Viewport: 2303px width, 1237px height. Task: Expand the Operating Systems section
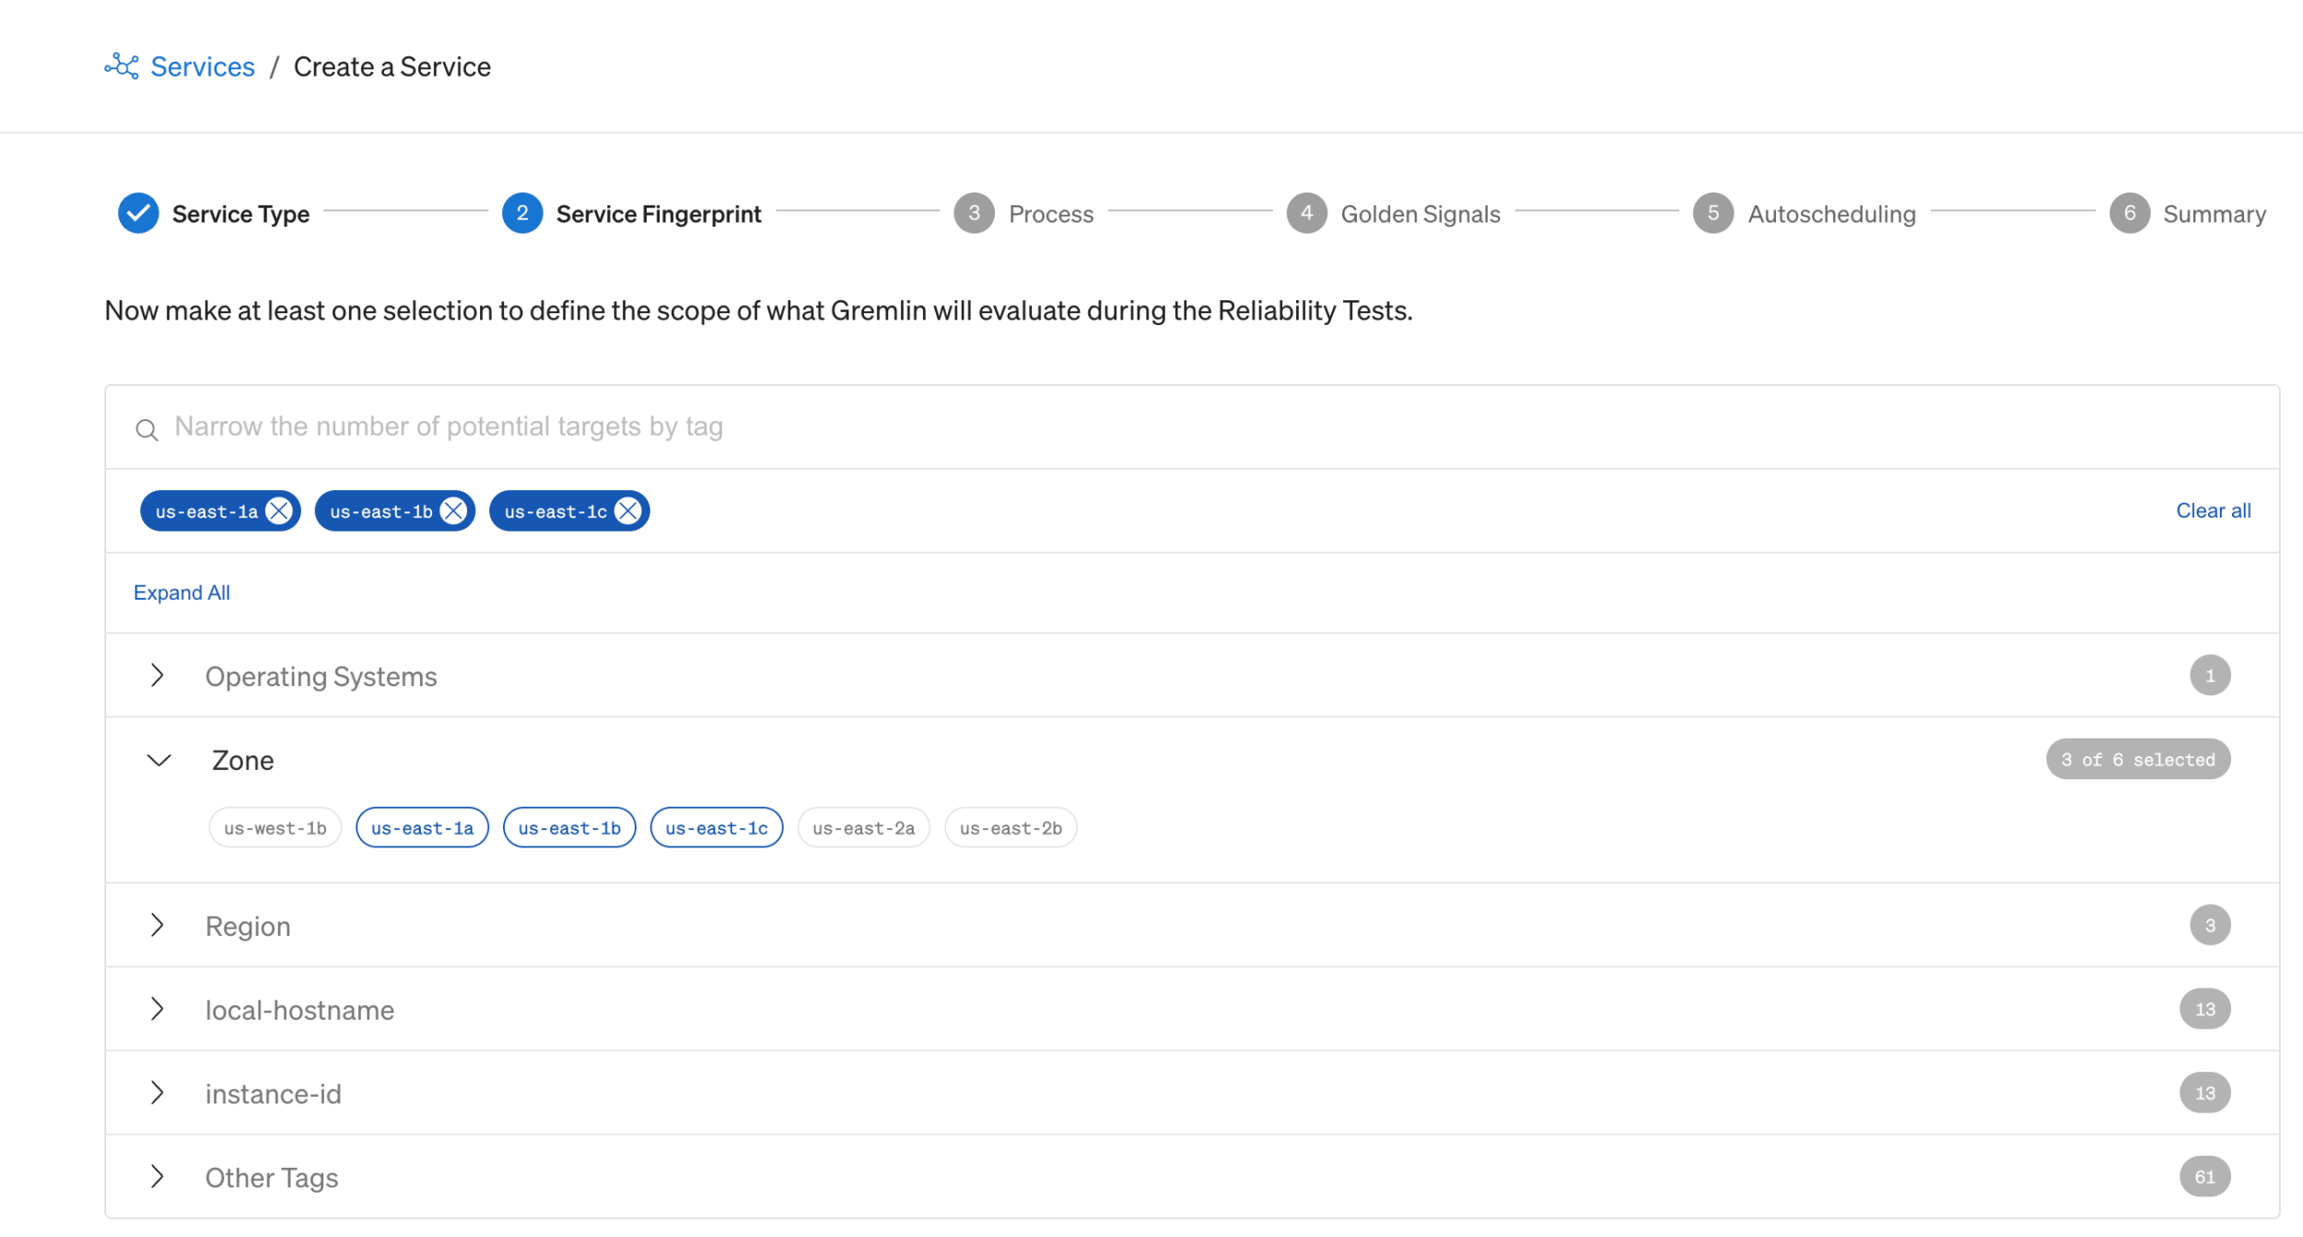[x=158, y=676]
